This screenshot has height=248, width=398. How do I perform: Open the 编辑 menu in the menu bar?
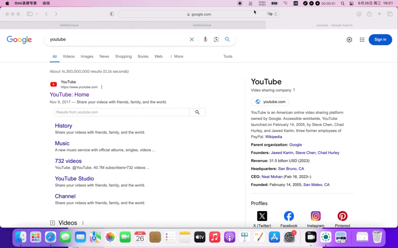click(x=46, y=3)
